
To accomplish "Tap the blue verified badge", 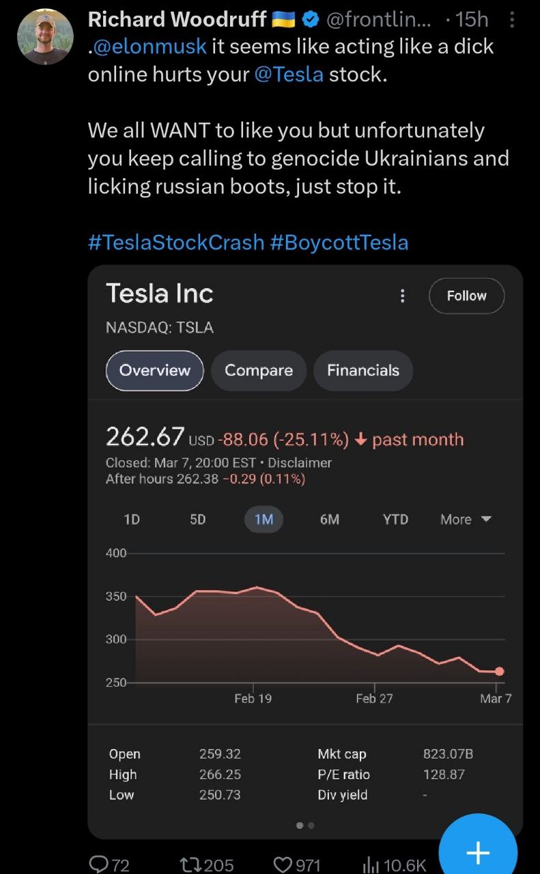I will tap(310, 20).
